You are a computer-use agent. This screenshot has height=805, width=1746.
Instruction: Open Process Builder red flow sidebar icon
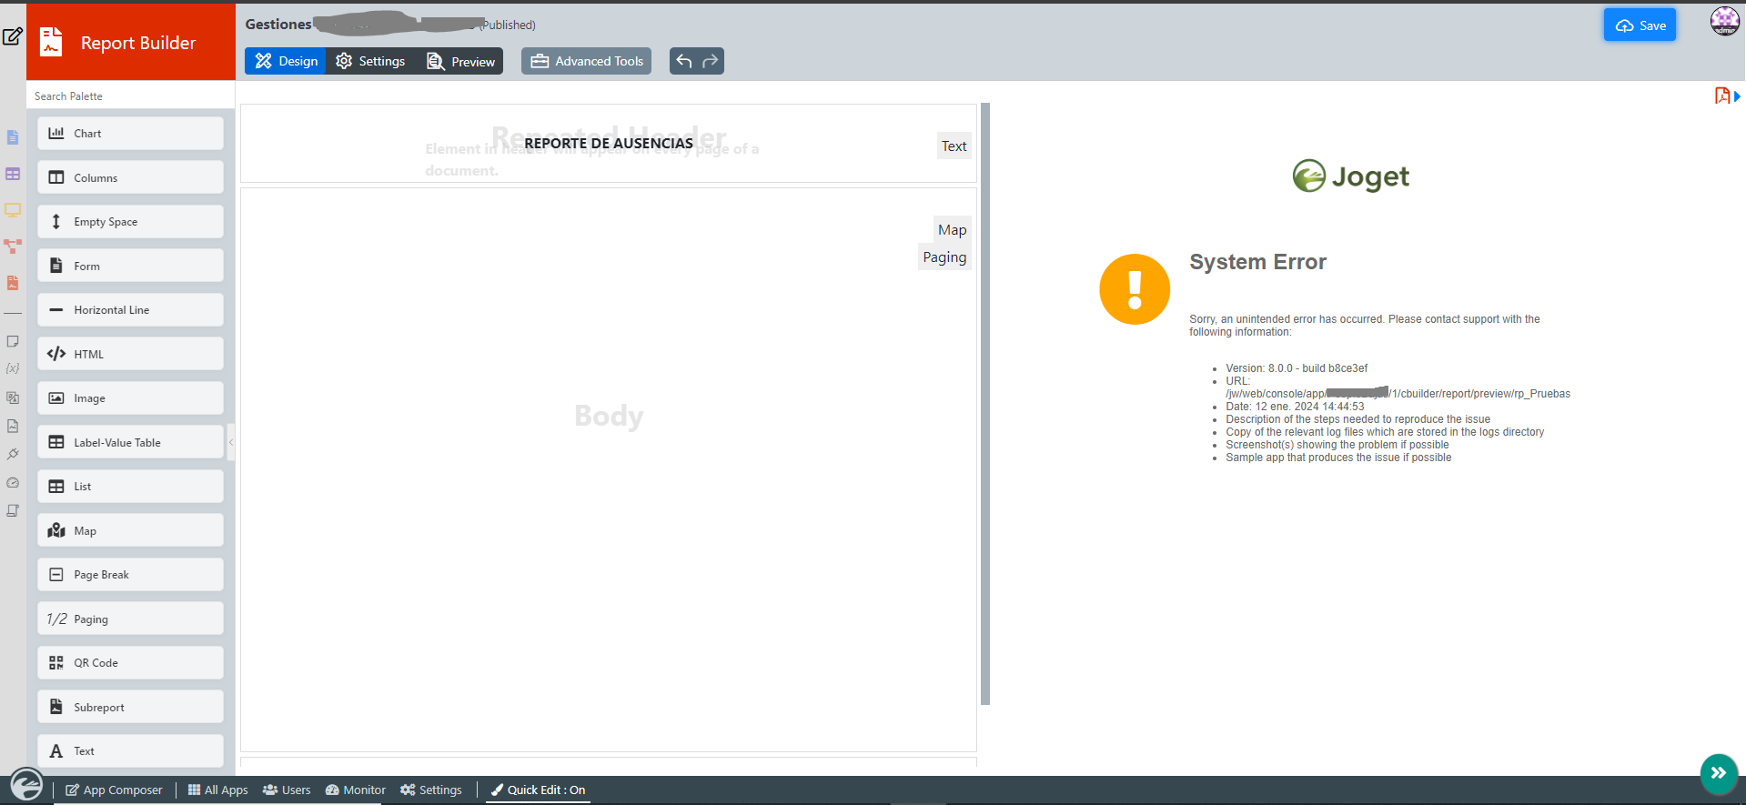pyautogui.click(x=13, y=247)
